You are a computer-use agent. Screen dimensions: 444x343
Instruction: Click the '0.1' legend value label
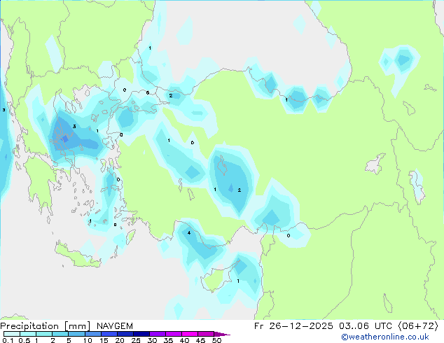pos(8,340)
